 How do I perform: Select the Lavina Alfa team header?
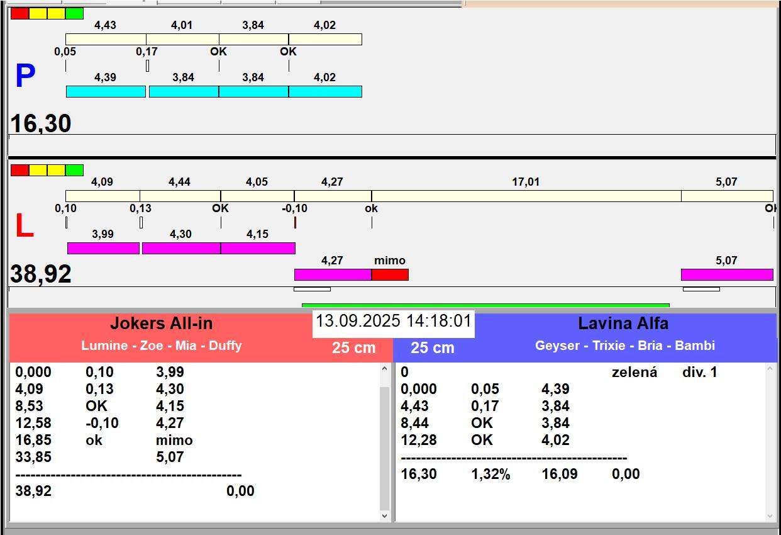[x=623, y=324]
